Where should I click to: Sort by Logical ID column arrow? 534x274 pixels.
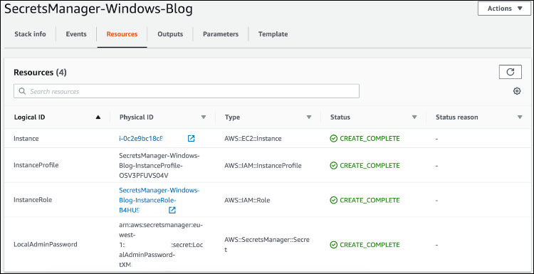point(98,117)
